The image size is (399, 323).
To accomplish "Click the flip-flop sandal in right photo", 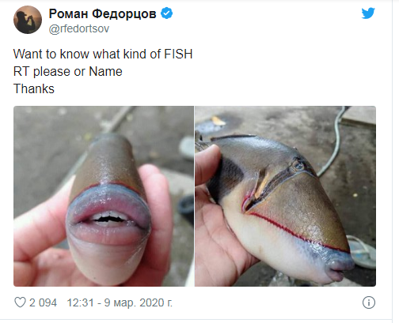I will (x=363, y=252).
